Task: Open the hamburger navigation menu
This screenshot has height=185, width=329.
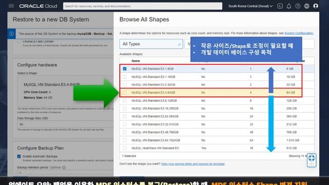Action: 11,6
